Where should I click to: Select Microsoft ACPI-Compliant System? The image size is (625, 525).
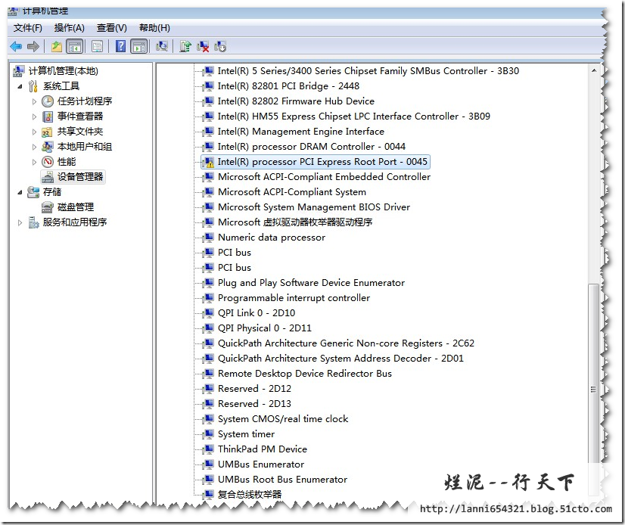pos(292,192)
